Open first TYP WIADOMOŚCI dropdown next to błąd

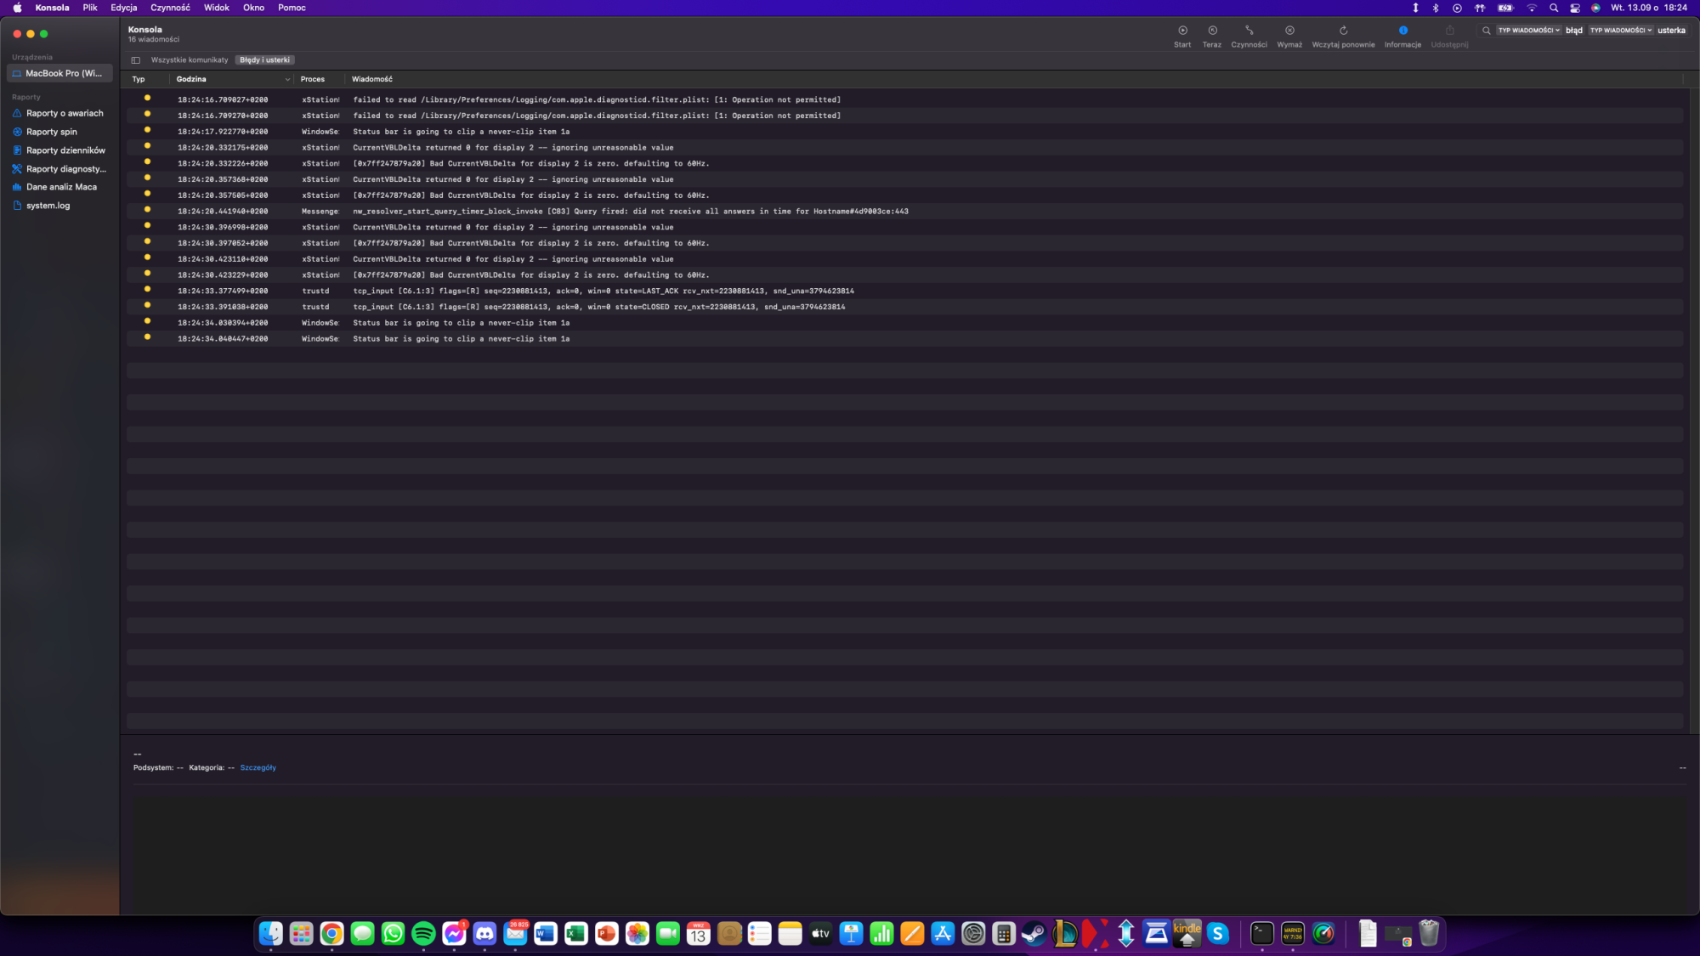[x=1529, y=31]
